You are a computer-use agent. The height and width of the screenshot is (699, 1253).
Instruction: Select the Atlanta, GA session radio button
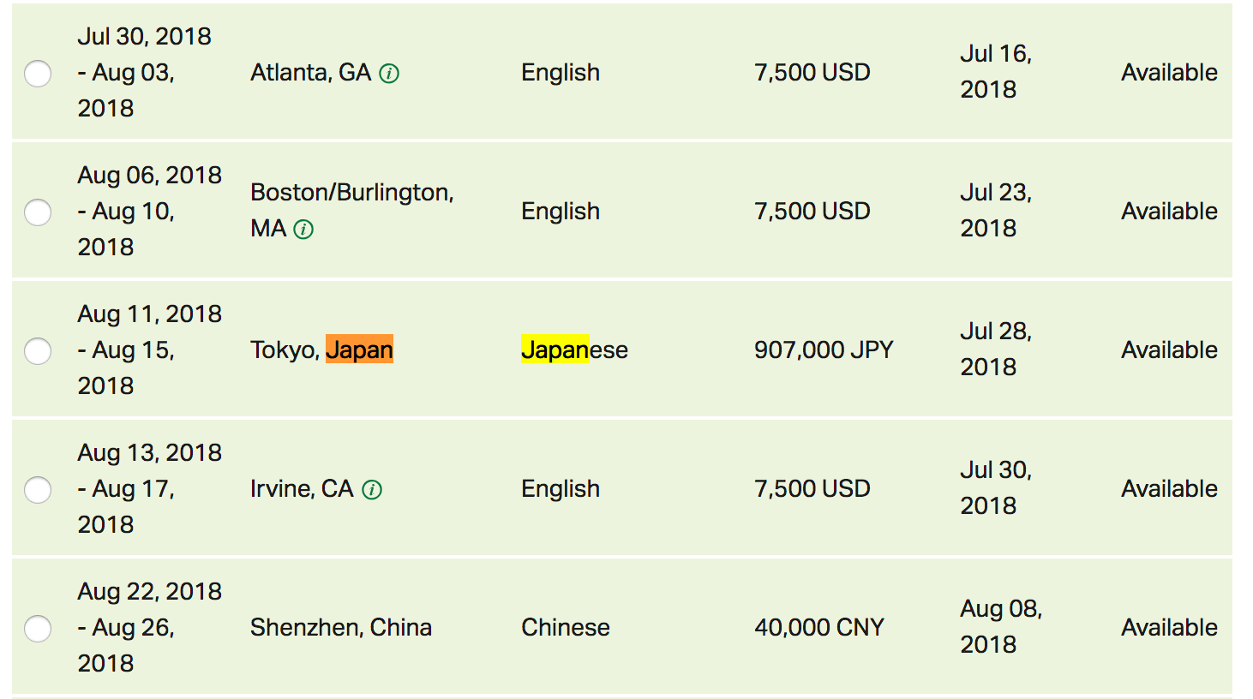point(38,74)
